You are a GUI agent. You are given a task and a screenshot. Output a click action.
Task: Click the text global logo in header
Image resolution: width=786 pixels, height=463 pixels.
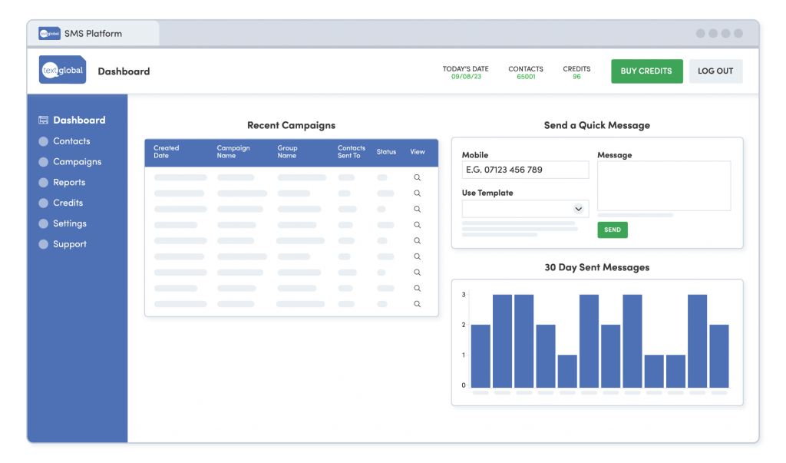click(x=62, y=70)
